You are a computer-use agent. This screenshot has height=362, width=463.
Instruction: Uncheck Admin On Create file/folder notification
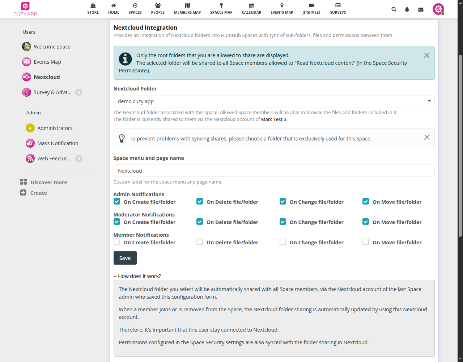tap(117, 202)
